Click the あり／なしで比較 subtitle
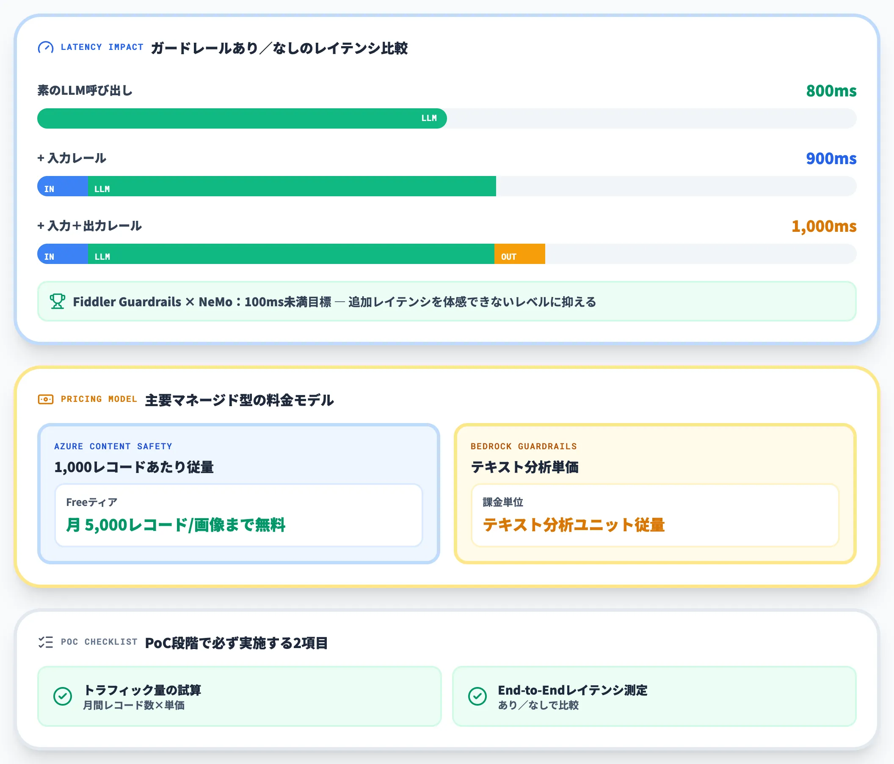This screenshot has height=764, width=894. click(x=538, y=705)
